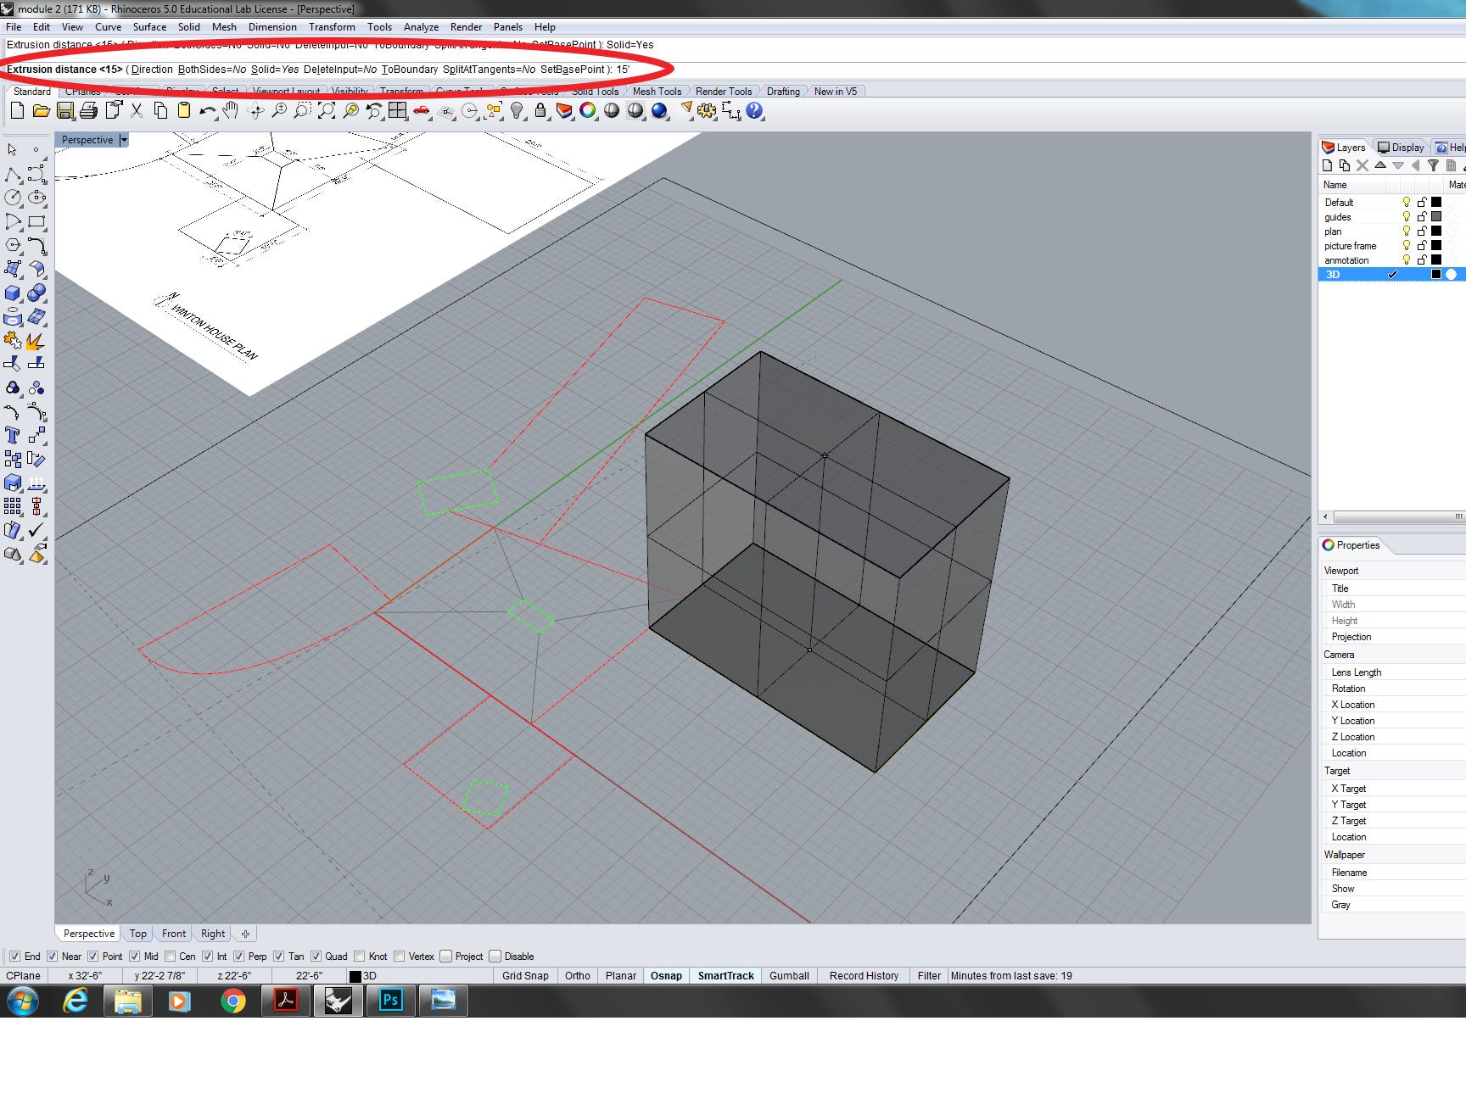This screenshot has height=1099, width=1466.
Task: Change the 3D layer color swatch
Action: [1435, 275]
